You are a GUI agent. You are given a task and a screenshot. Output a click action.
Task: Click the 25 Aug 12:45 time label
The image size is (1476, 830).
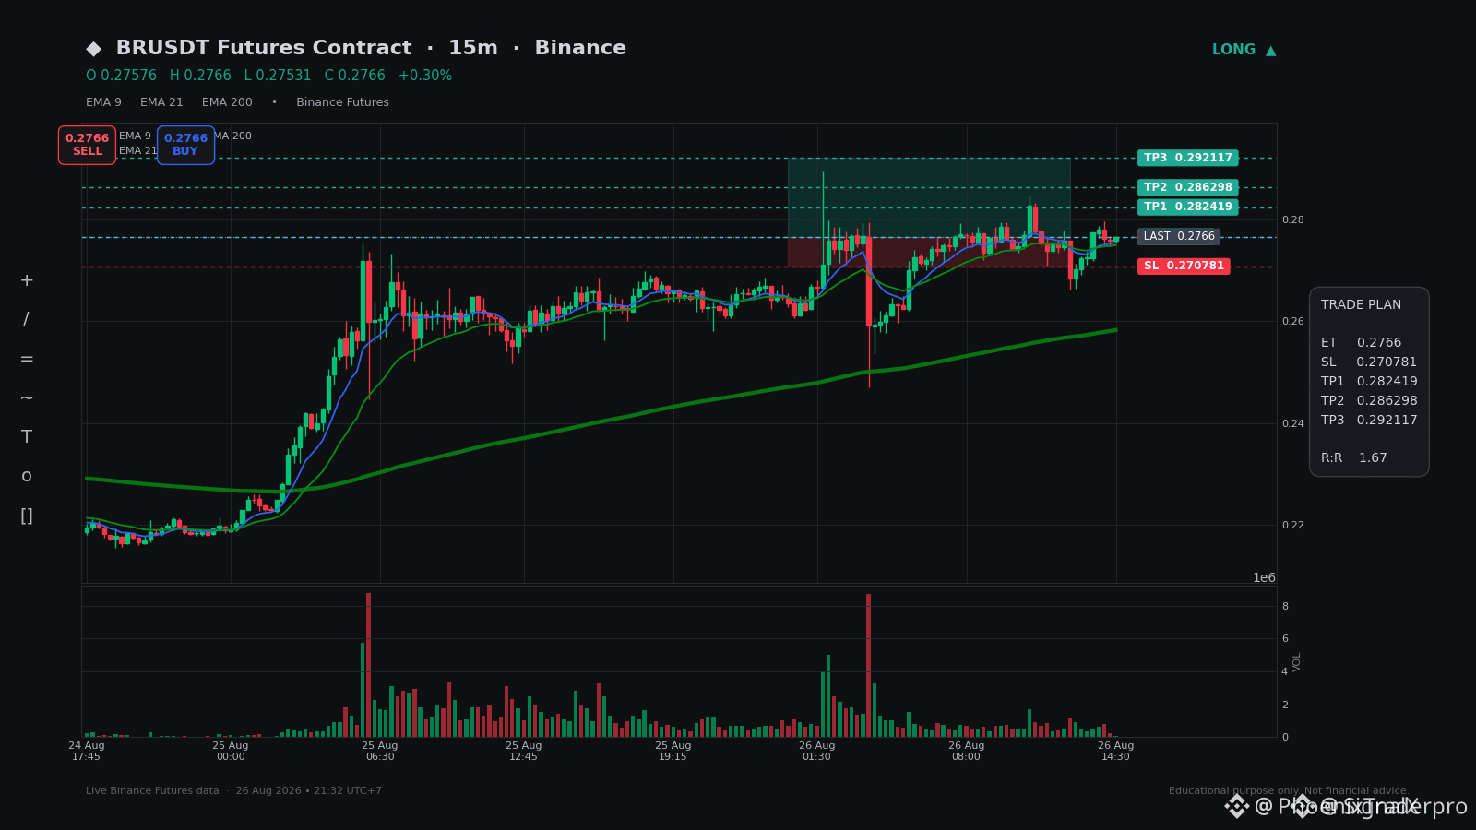524,751
